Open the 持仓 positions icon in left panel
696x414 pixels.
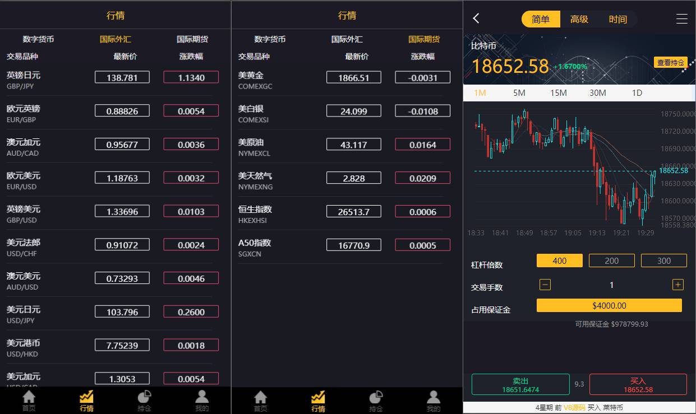click(144, 399)
